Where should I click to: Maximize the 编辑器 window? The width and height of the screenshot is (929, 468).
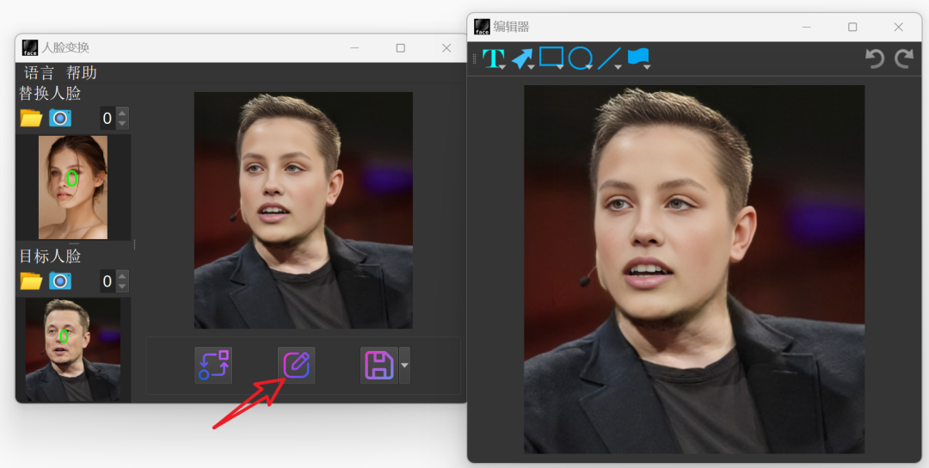coord(852,27)
